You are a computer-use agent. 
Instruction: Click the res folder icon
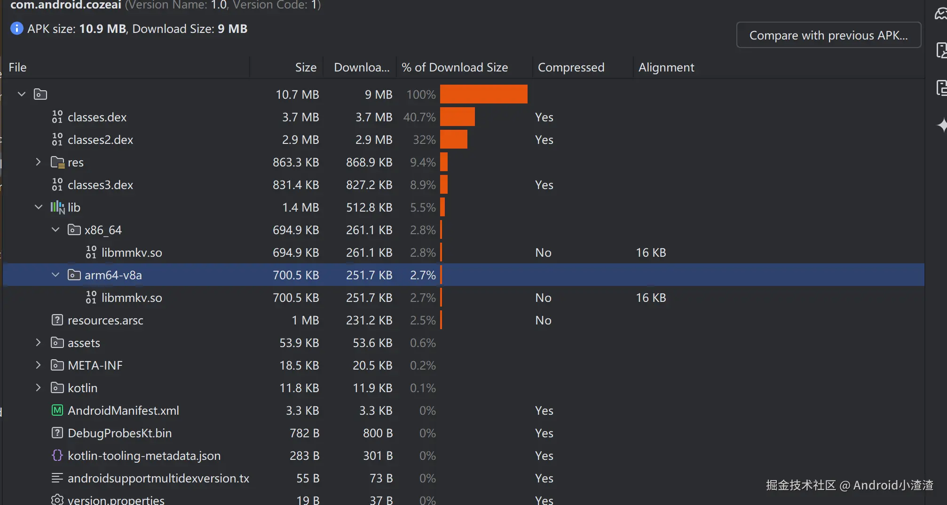[57, 162]
